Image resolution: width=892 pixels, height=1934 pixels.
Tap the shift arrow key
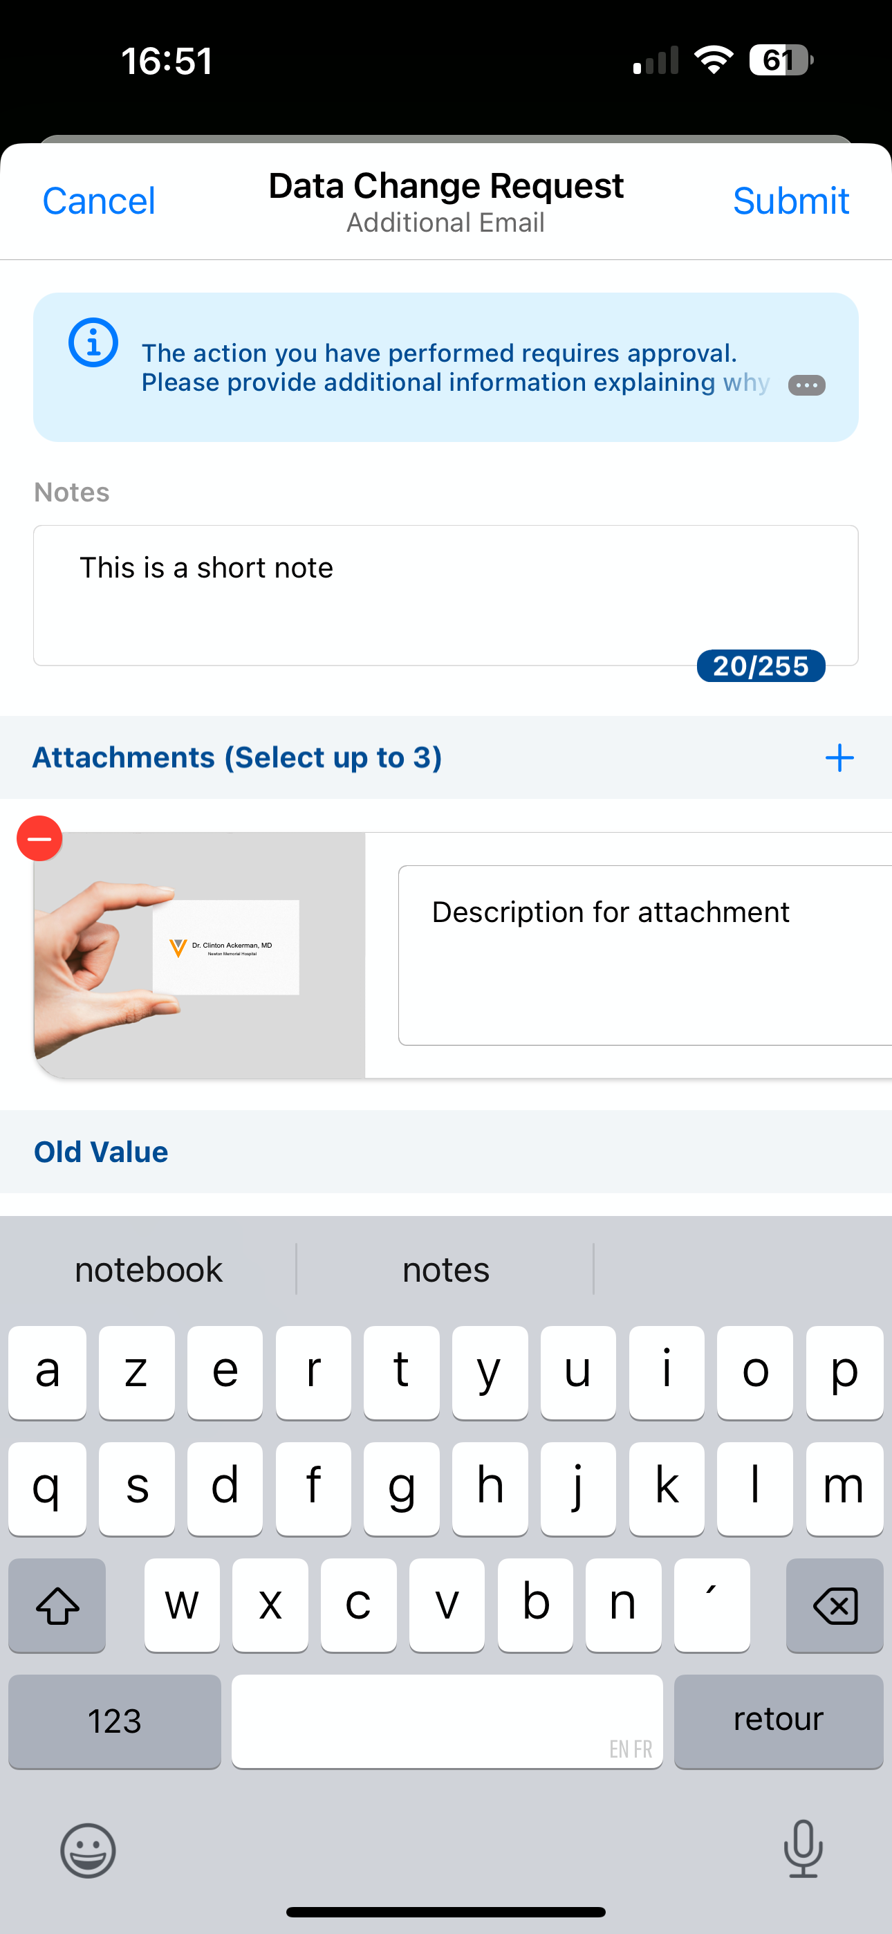click(x=57, y=1605)
